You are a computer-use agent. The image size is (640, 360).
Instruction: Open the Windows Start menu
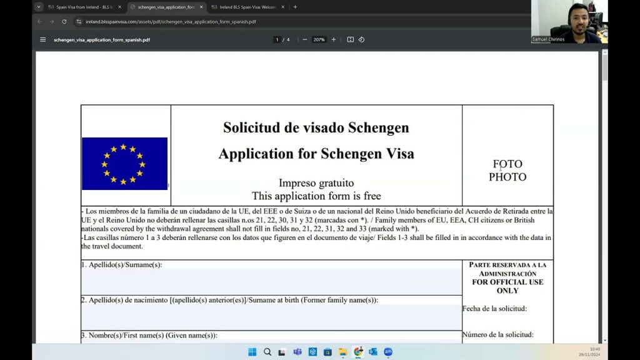(x=252, y=352)
